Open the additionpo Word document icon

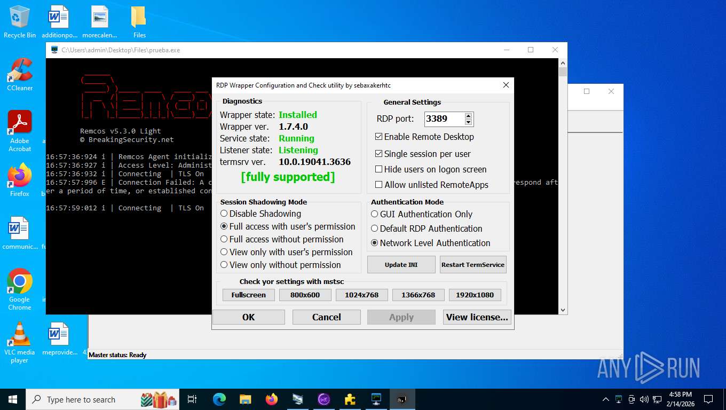[59, 21]
